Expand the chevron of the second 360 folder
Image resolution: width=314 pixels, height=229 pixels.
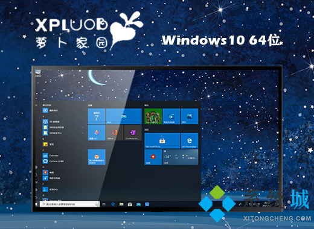83,133
